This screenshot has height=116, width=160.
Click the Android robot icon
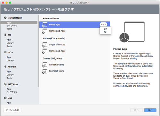pyautogui.click(x=5, y=67)
